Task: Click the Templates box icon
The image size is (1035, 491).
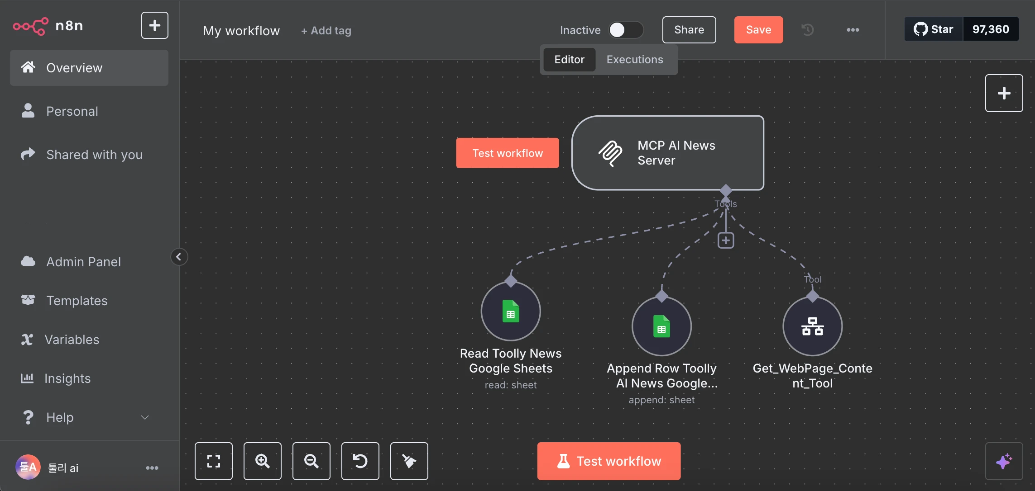Action: point(28,300)
